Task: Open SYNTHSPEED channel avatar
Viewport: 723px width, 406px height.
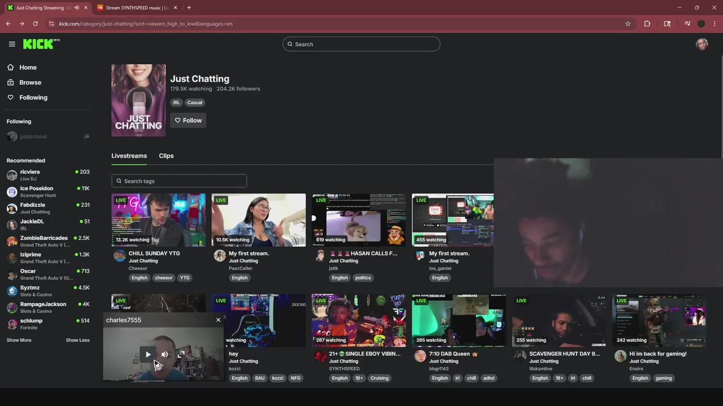Action: click(320, 356)
